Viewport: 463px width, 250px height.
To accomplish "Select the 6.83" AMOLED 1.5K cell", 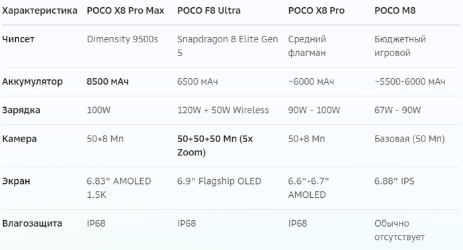I will pyautogui.click(x=118, y=188).
